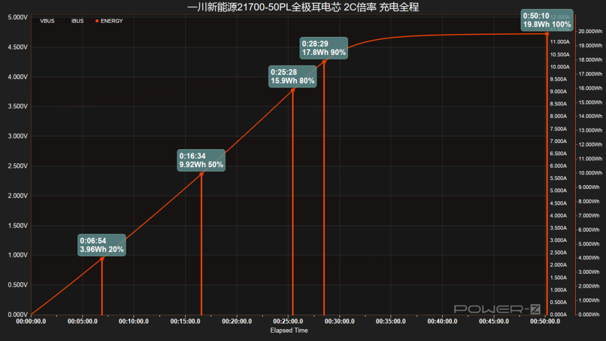Screen dimensions: 606x341
Task: Click the 20.000Wh energy axis label
Action: click(590, 31)
